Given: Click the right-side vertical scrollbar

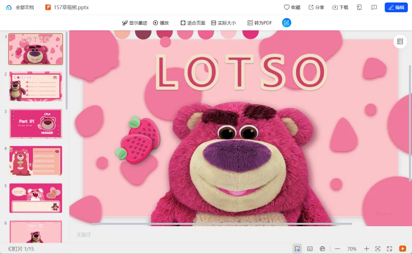Looking at the screenshot, I should (410, 123).
